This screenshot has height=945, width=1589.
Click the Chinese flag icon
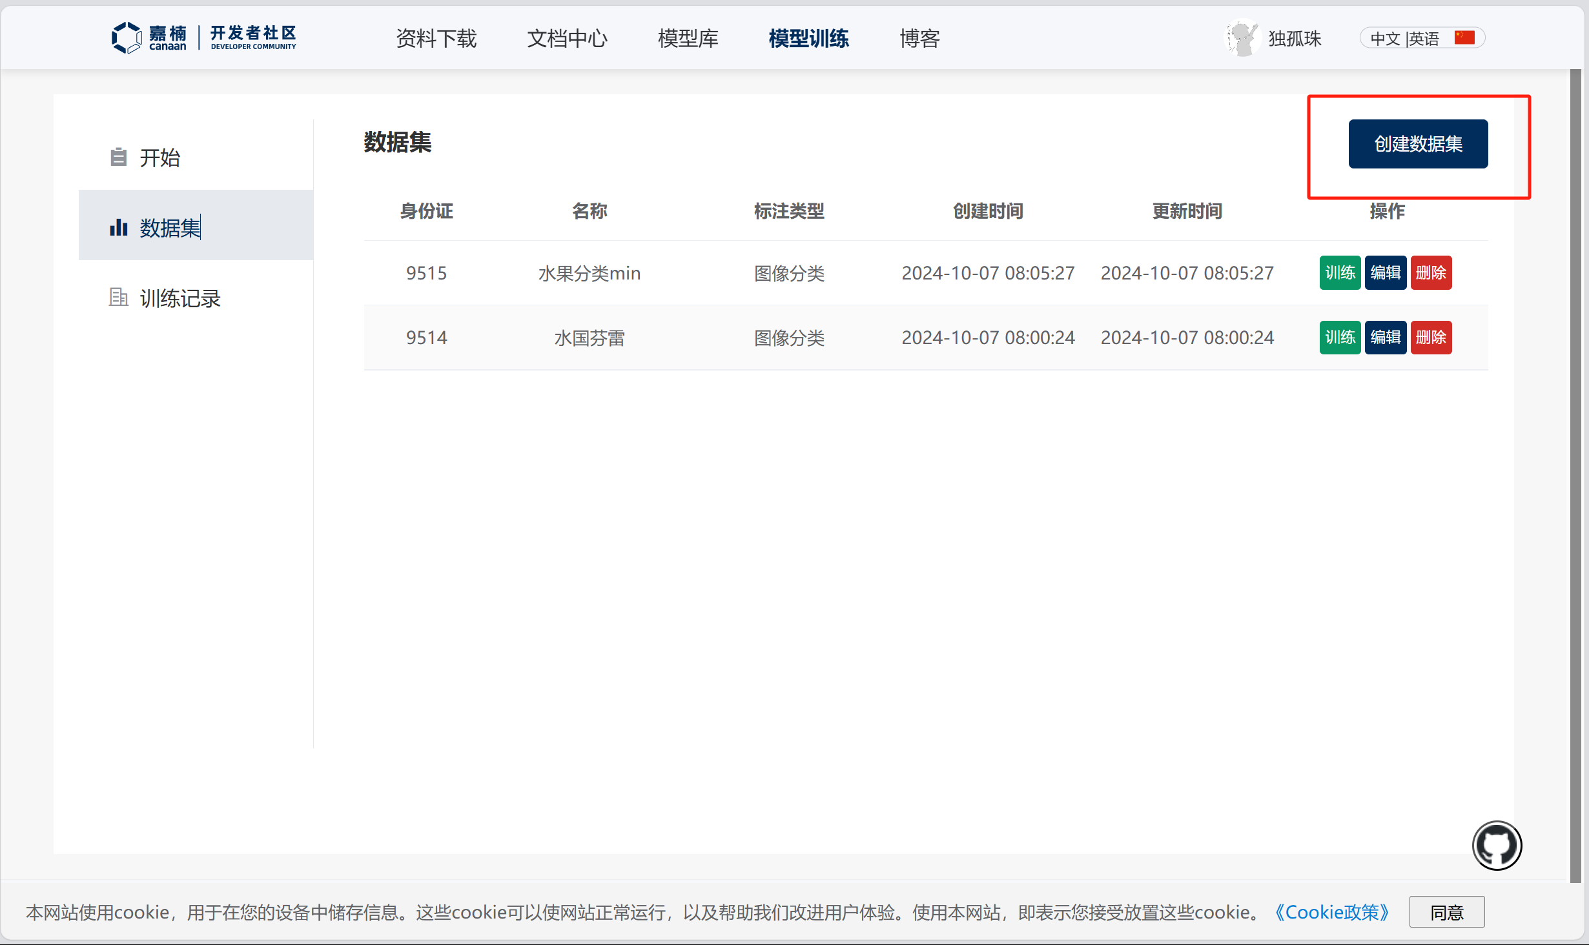click(x=1464, y=38)
